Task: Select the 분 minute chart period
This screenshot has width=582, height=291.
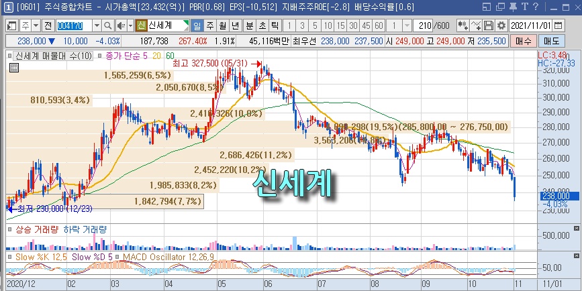Action: tap(249, 25)
